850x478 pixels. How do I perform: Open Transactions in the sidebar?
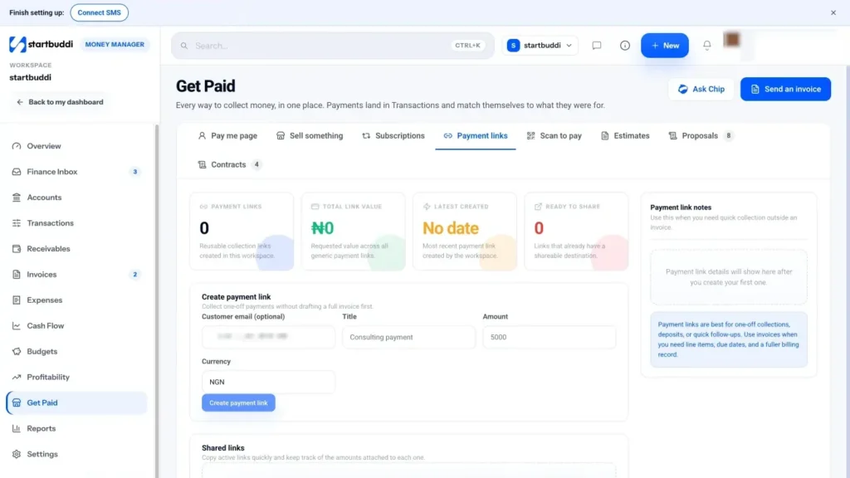pos(76,222)
